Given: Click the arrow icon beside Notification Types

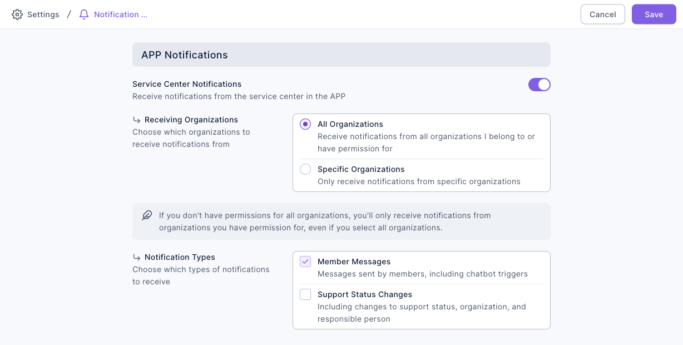Looking at the screenshot, I should point(137,257).
